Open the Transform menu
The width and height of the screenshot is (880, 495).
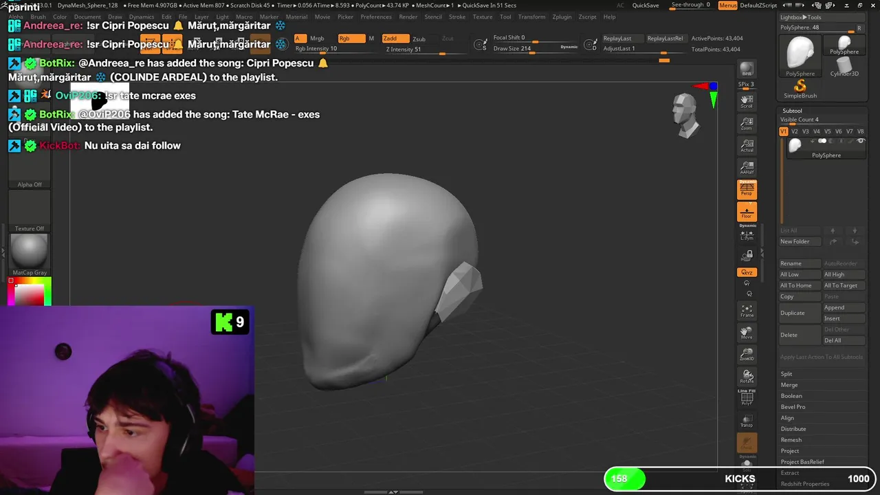(x=531, y=16)
